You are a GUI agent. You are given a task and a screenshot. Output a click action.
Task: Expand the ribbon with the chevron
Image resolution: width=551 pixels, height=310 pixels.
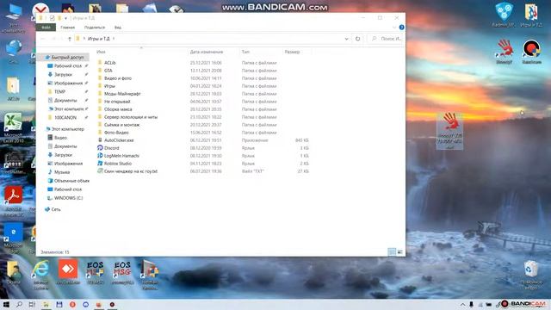tap(394, 28)
